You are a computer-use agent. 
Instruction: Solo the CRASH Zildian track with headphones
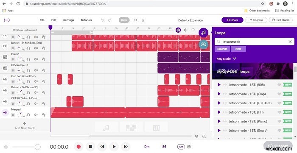[x=28, y=103]
